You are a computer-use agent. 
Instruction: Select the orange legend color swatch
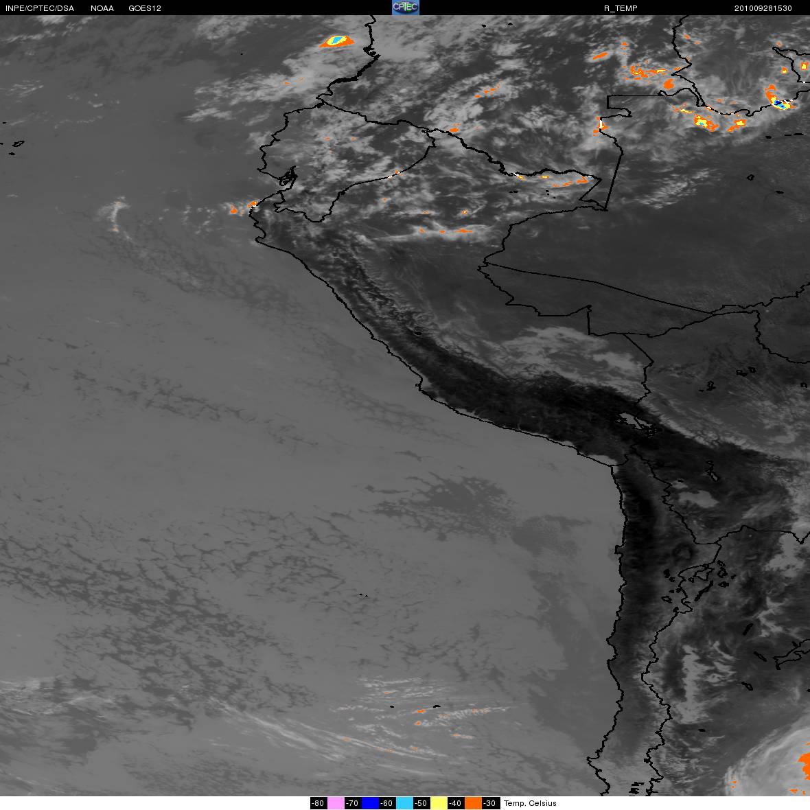[473, 803]
